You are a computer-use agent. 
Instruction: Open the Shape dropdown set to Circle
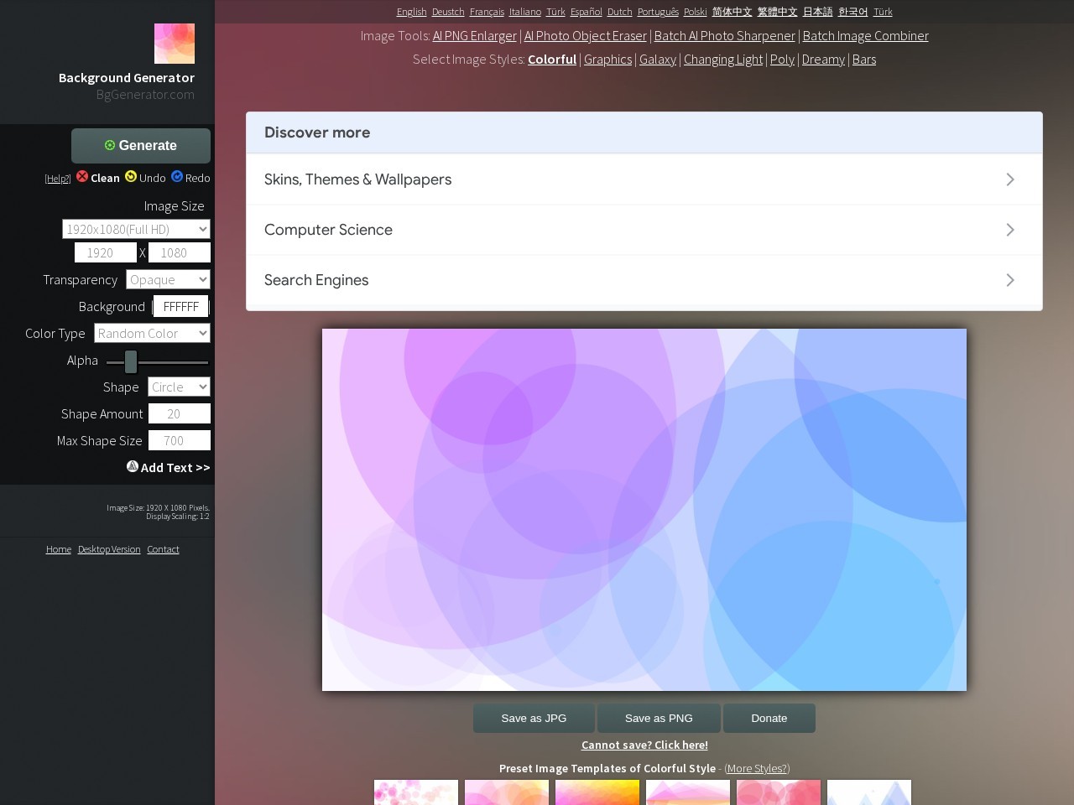click(x=179, y=387)
